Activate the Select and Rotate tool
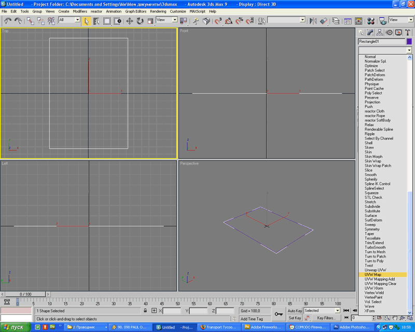415x332 pixels. coord(140,21)
